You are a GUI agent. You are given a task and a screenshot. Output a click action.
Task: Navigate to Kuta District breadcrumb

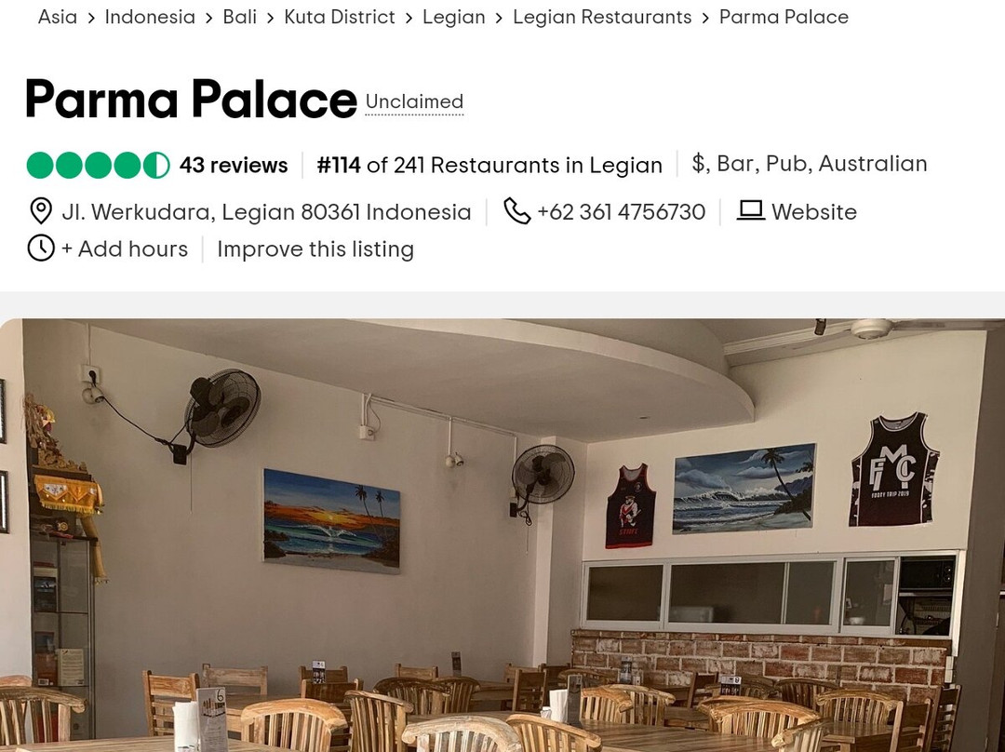tap(340, 17)
